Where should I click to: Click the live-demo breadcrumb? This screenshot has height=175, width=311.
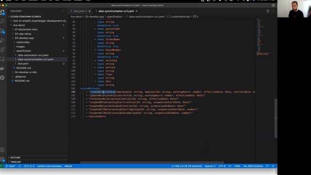[76, 17]
